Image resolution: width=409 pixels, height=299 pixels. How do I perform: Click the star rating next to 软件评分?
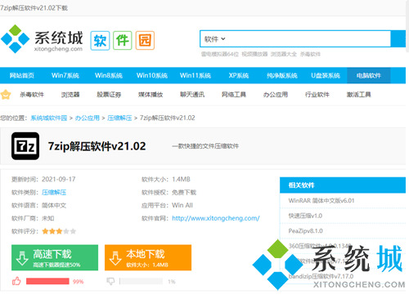59,231
